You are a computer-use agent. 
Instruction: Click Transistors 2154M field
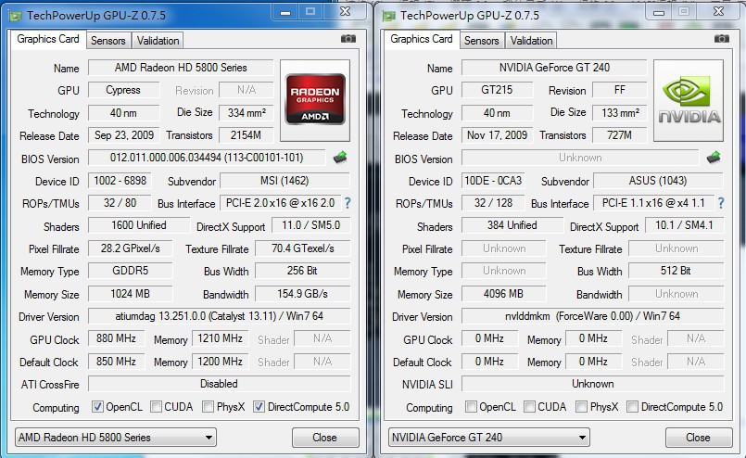pos(246,135)
